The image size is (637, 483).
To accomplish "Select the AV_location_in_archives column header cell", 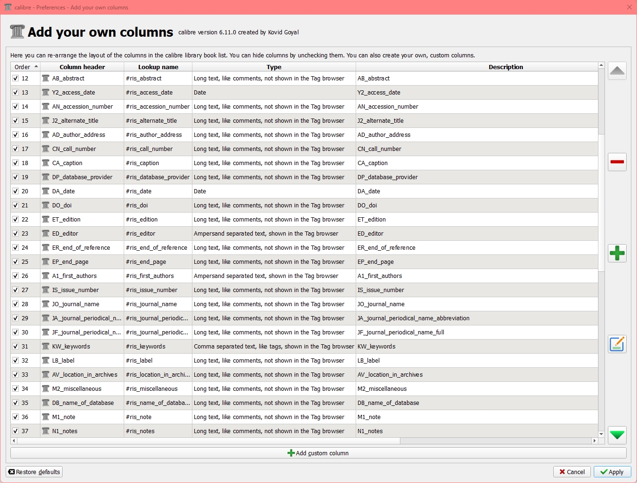I will pos(82,375).
